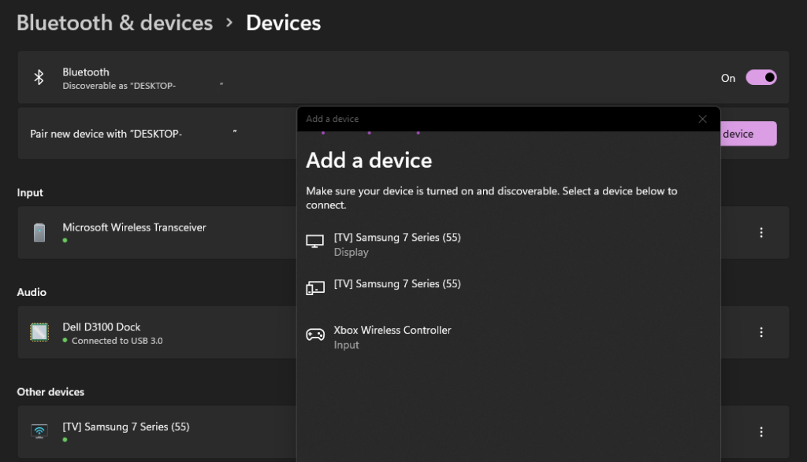807x462 pixels.
Task: Click the Devices breadcrumb heading
Action: [283, 23]
